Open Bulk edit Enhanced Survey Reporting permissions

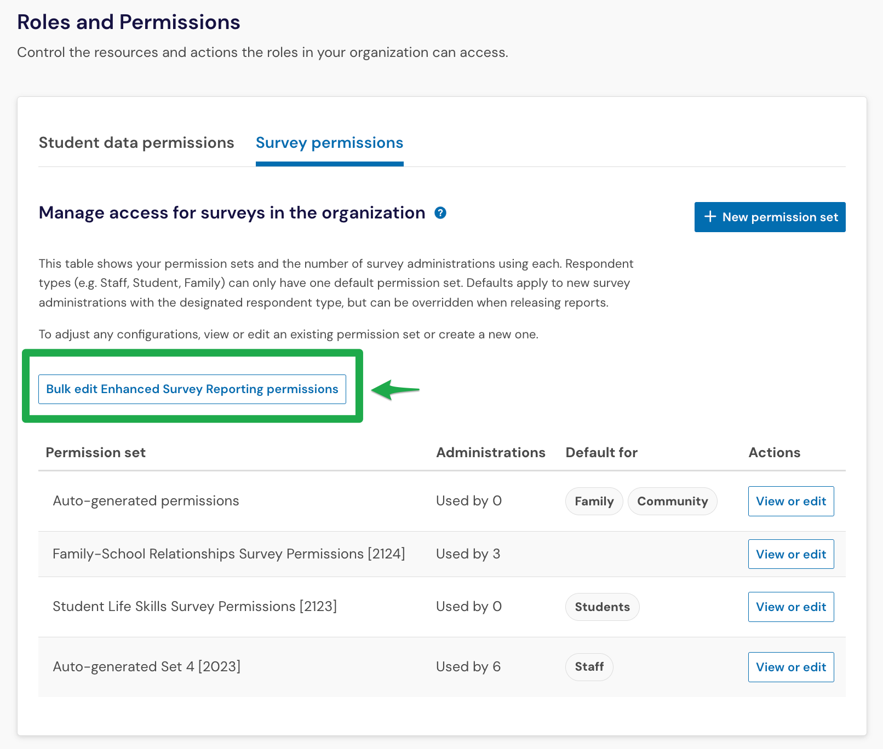coord(192,389)
